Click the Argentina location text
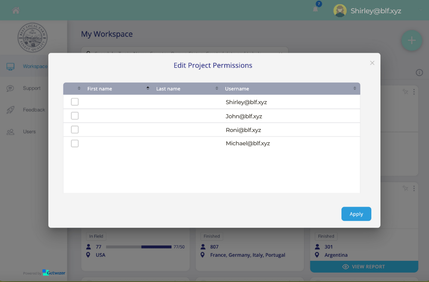Screen dimensions: 429x282 336,255
